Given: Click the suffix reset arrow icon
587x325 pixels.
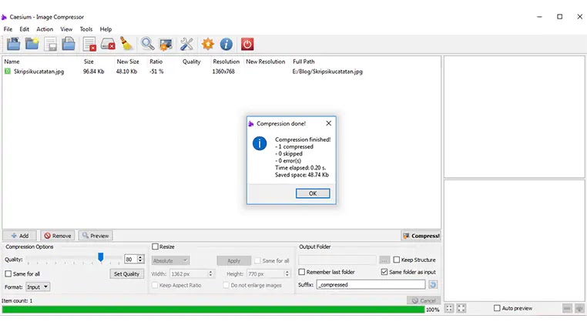Looking at the screenshot, I should 433,284.
